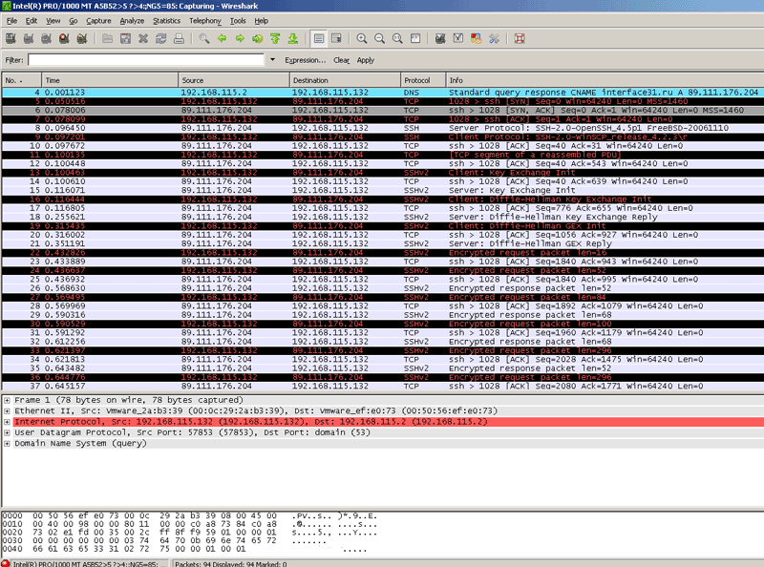Toggle Colorize Packet List toolbar button
Image resolution: width=764 pixels, height=567 pixels.
click(320, 39)
